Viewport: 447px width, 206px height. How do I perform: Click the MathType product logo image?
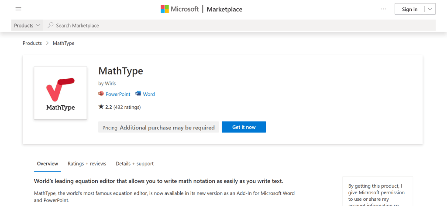[60, 93]
